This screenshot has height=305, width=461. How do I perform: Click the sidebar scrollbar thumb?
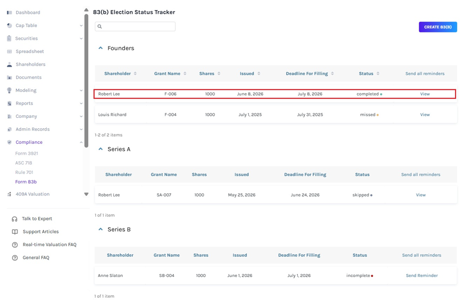coord(86,81)
